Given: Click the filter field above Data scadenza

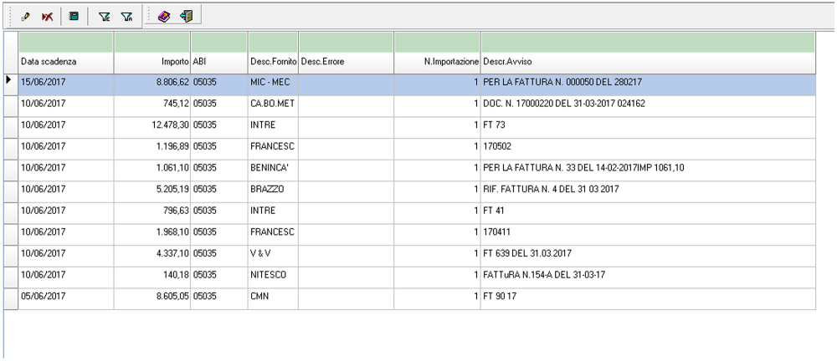Looking at the screenshot, I should pyautogui.click(x=65, y=42).
